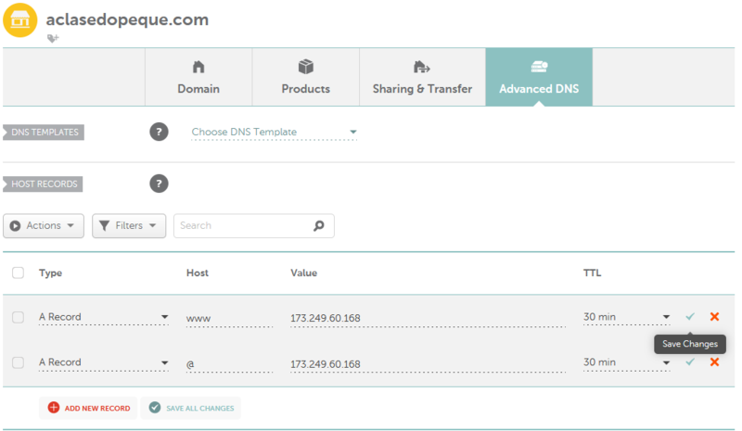Click the orange storefront domain icon
This screenshot has height=431, width=742.
(x=19, y=19)
